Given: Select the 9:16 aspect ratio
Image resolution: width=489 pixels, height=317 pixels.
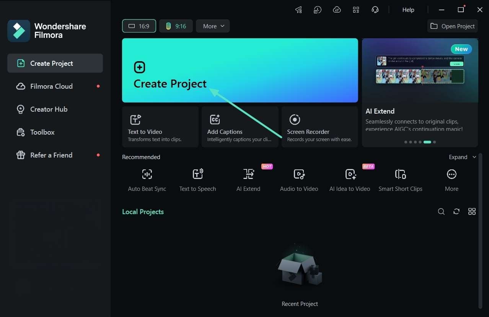Looking at the screenshot, I should point(176,26).
